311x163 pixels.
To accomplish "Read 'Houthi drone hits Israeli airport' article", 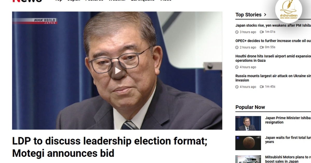I will click(x=273, y=58).
